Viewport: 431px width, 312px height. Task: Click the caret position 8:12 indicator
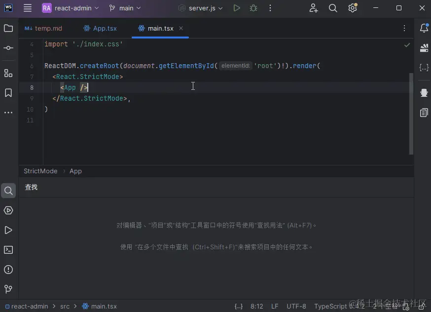tap(257, 306)
